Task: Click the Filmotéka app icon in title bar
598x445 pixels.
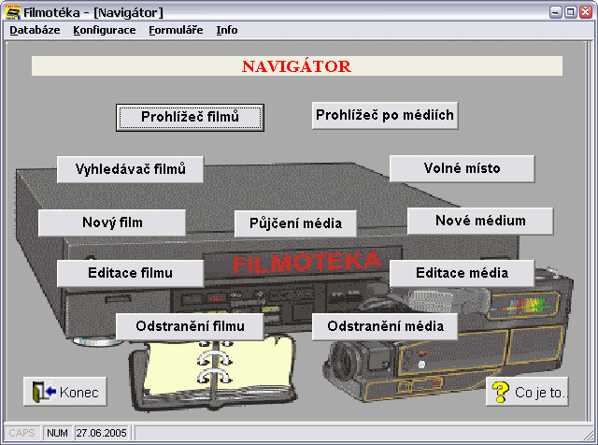Action: 12,12
